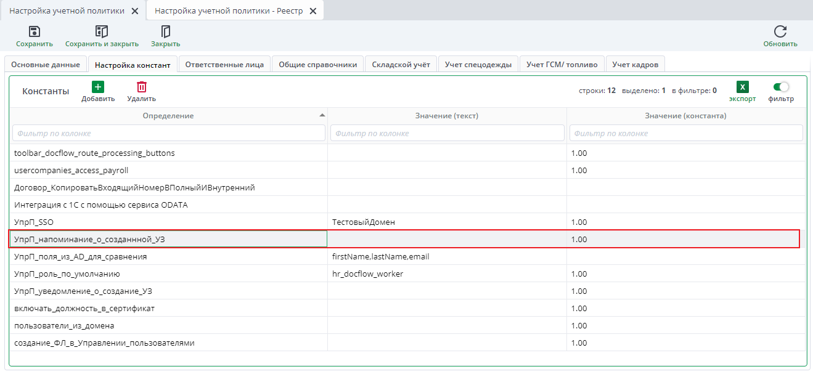Click the Сохранить floppy disk icon
The width and height of the screenshot is (813, 374).
(35, 32)
